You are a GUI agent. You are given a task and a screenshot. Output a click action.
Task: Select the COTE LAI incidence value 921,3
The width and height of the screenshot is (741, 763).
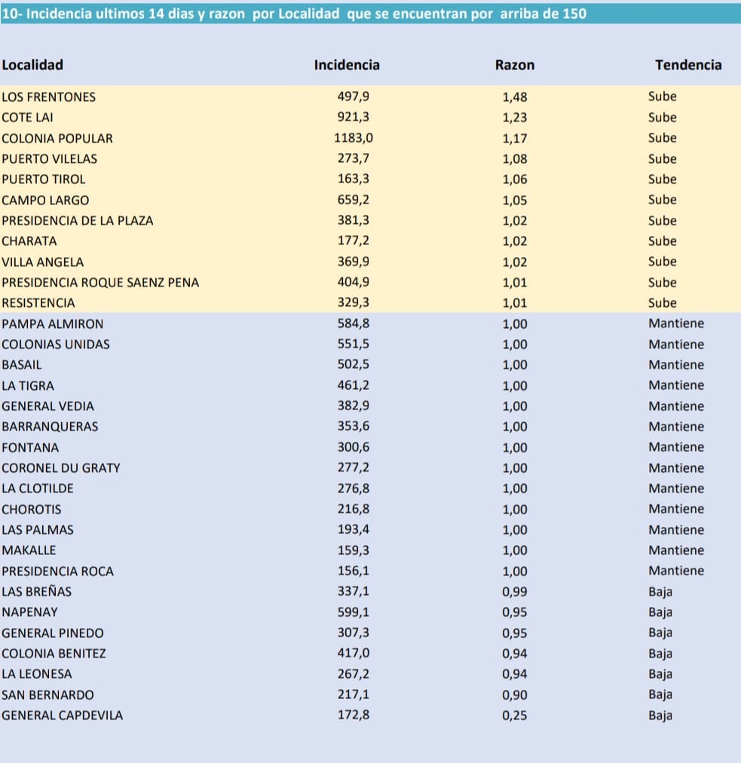pyautogui.click(x=354, y=118)
